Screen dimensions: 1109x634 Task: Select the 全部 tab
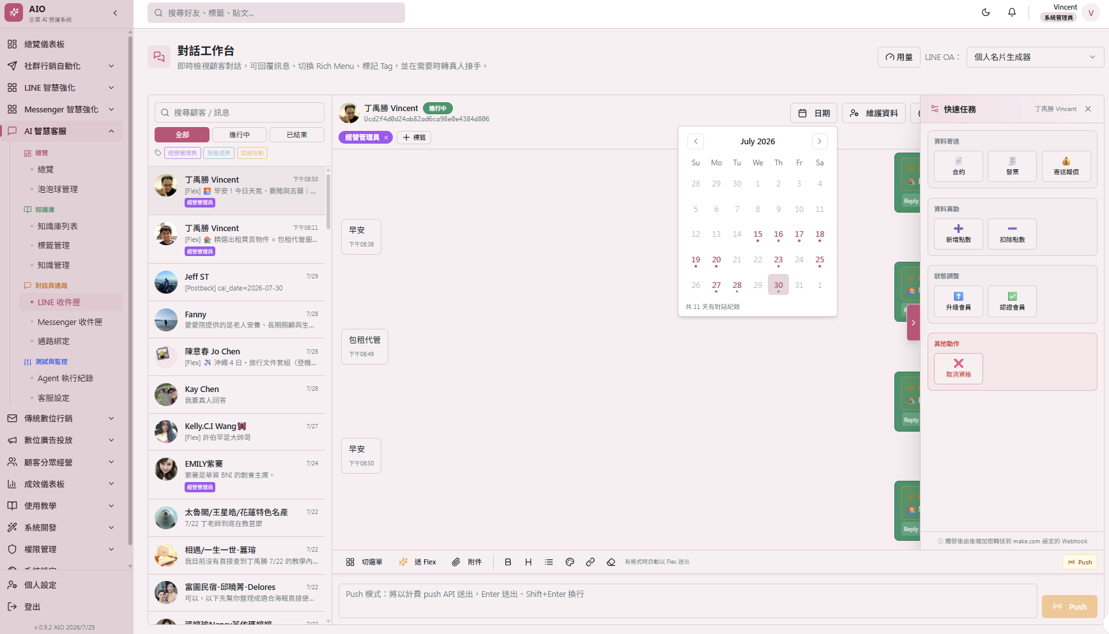[x=182, y=135]
